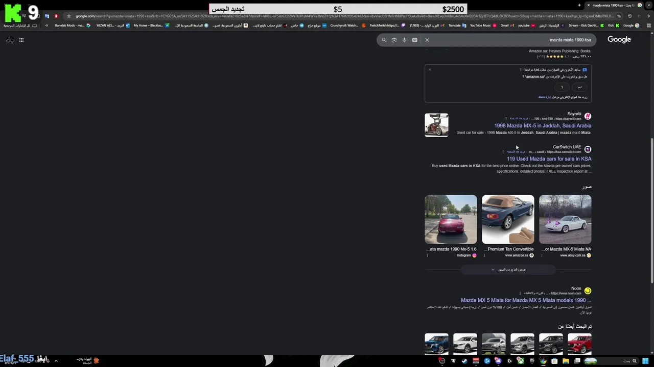Open the red Mazda related-search thumbnail
The width and height of the screenshot is (654, 367).
point(579,344)
